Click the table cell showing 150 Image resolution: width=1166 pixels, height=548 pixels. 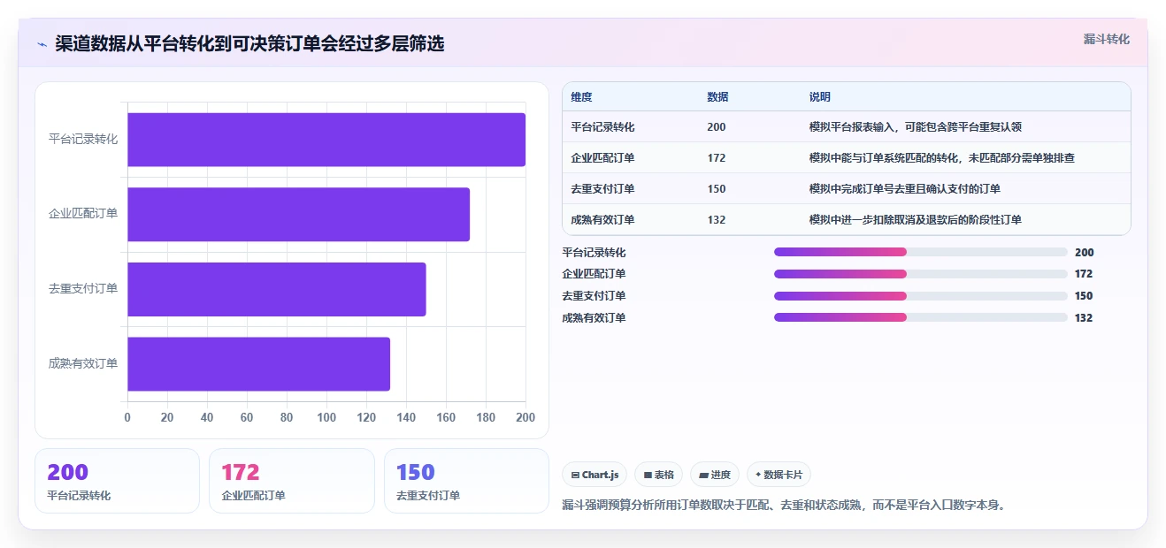[717, 189]
